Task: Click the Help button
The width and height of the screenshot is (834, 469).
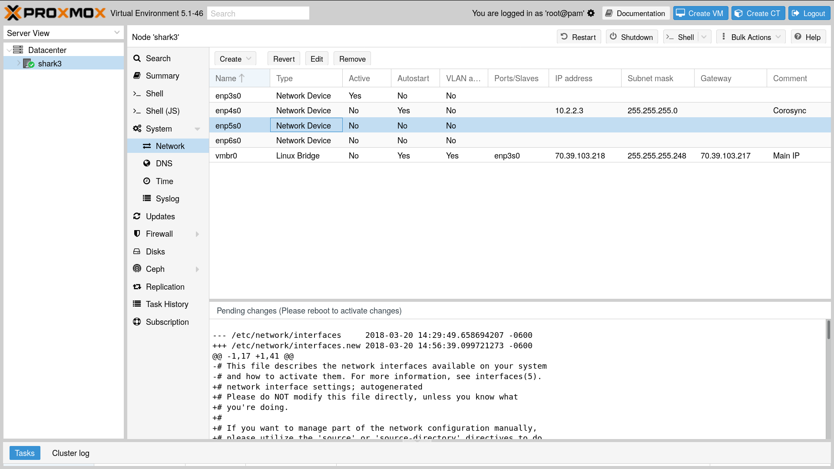Action: pyautogui.click(x=808, y=37)
